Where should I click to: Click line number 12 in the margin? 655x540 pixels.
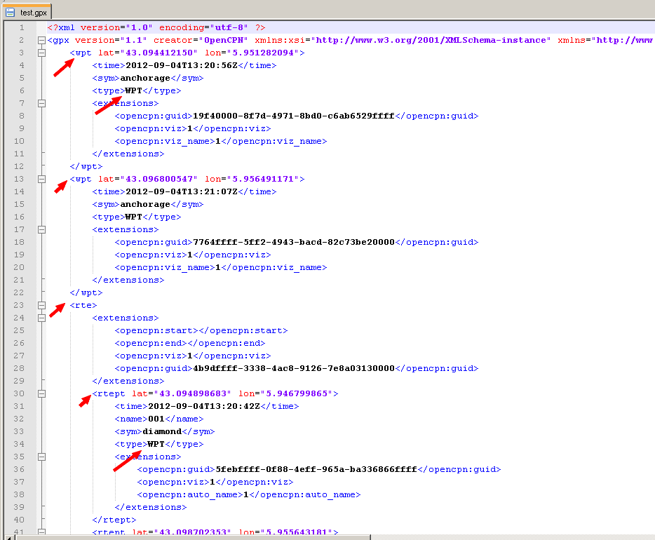[x=20, y=166]
